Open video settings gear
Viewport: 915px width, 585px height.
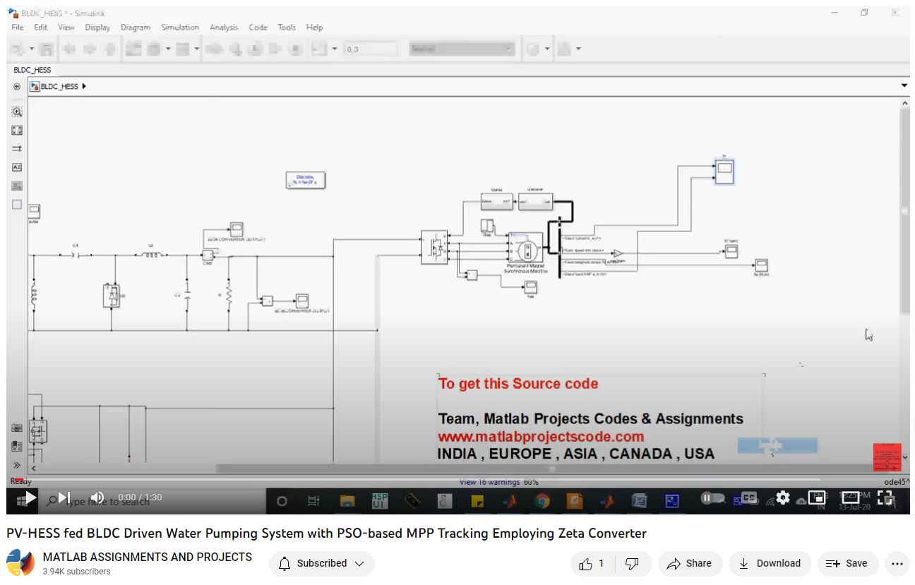[x=782, y=497]
